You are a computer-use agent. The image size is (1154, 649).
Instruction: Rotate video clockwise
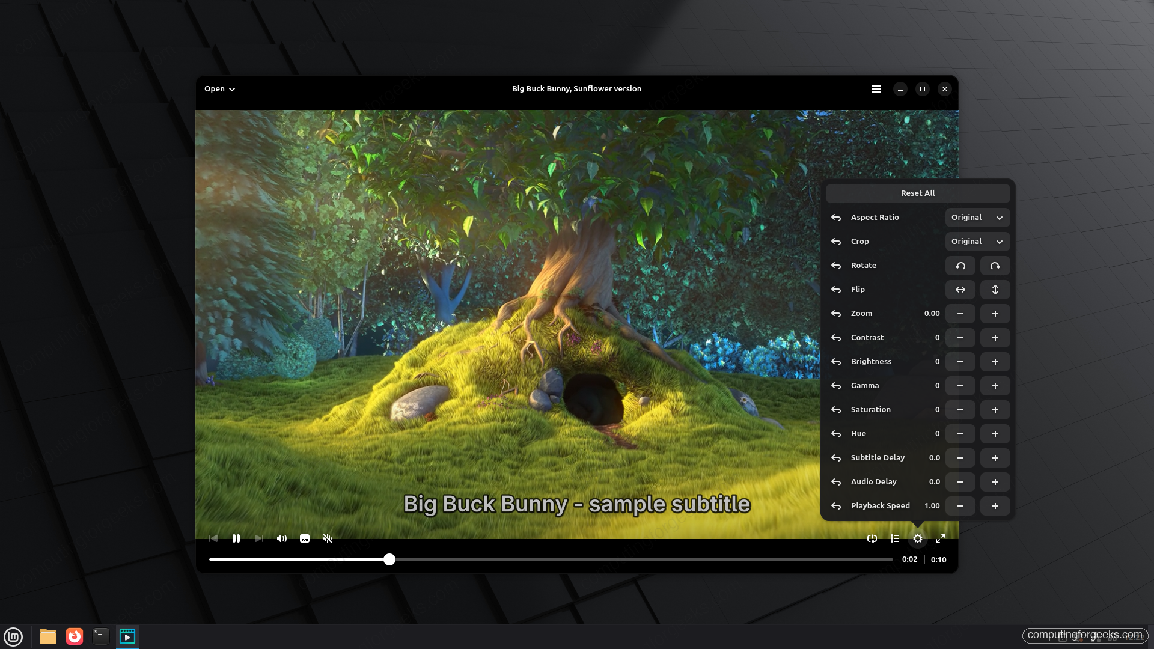click(x=995, y=266)
